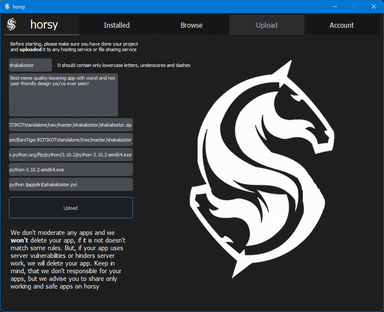Switch to the Installed tab
Image resolution: width=384 pixels, height=312 pixels.
[116, 25]
